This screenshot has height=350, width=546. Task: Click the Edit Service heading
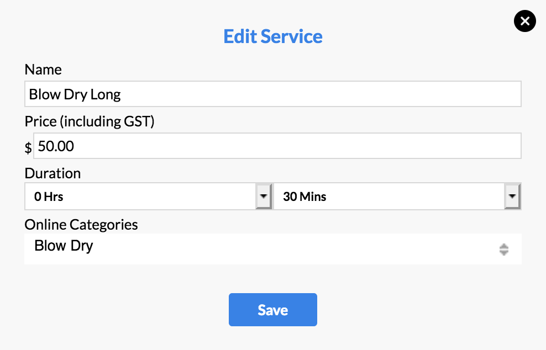pos(273,36)
